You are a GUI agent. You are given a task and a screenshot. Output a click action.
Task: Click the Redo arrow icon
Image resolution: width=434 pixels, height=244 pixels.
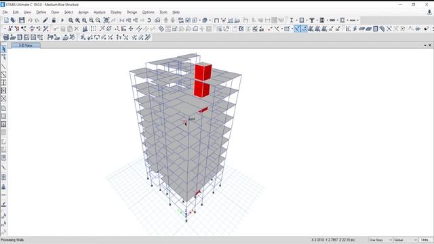37,20
